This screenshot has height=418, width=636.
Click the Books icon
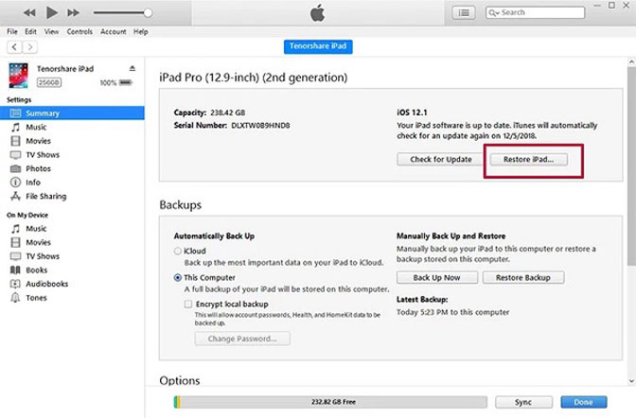pyautogui.click(x=15, y=270)
